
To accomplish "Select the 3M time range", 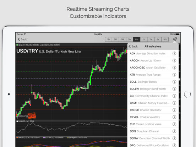I will (x=130, y=39).
